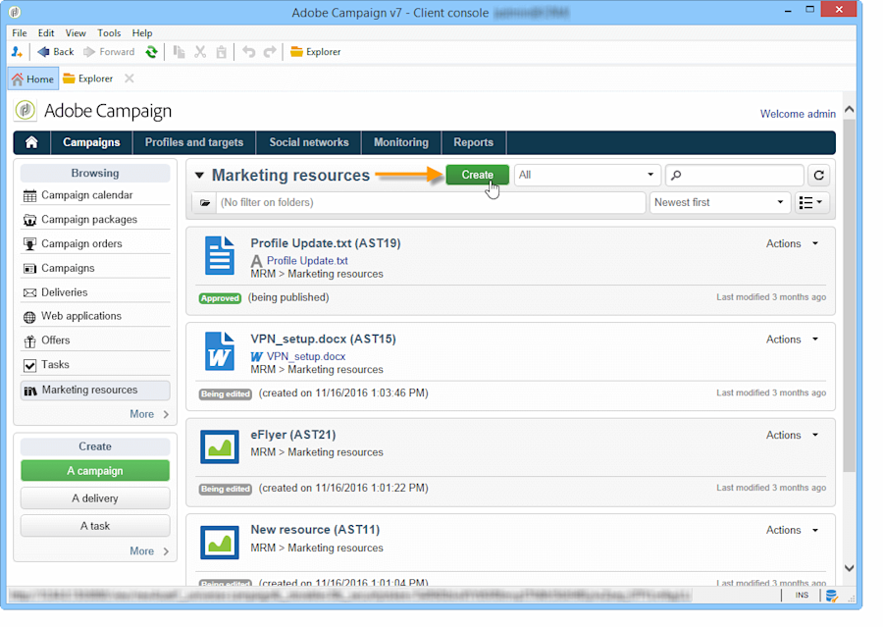883x627 pixels.
Task: Click the Tasks checkmark icon in sidebar
Action: click(27, 364)
